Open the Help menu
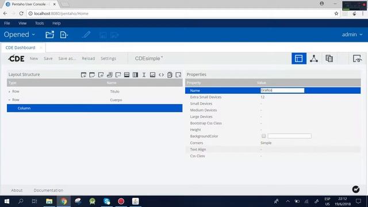Screen dimensions: 368x207 click(x=56, y=23)
